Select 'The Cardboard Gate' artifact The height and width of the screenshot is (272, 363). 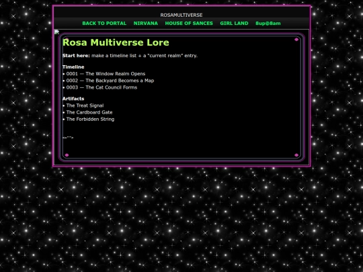[89, 112]
